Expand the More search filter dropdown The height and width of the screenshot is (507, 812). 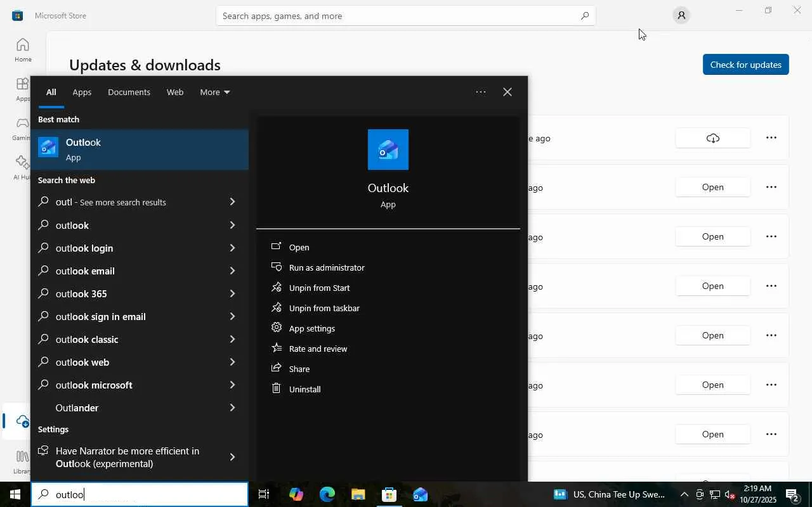(x=215, y=93)
